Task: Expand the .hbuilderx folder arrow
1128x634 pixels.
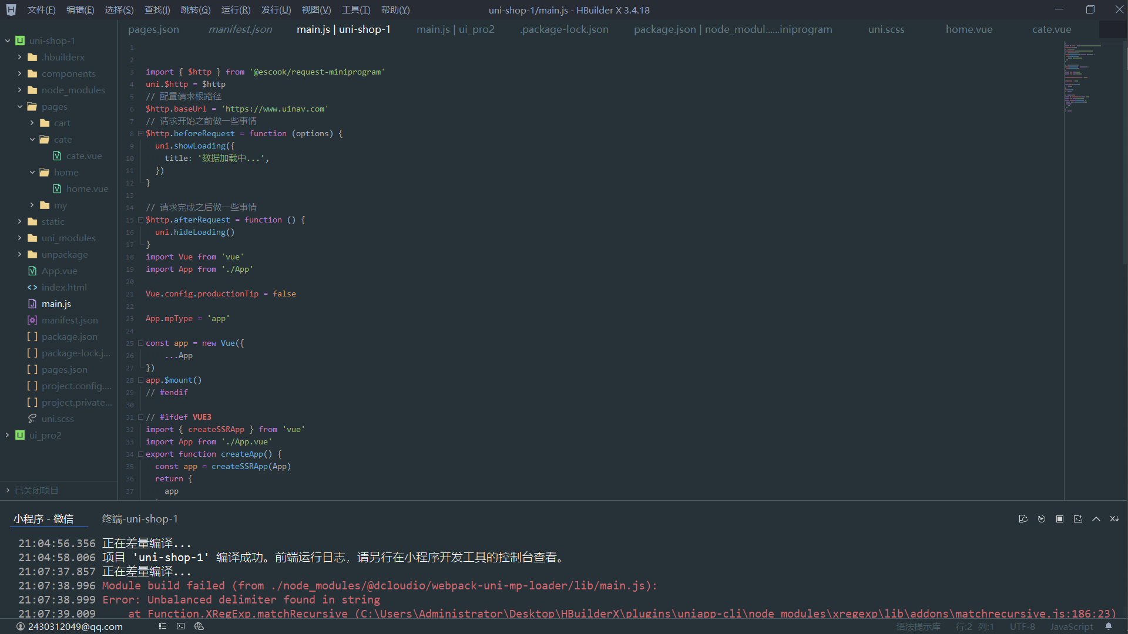Action: coord(19,57)
